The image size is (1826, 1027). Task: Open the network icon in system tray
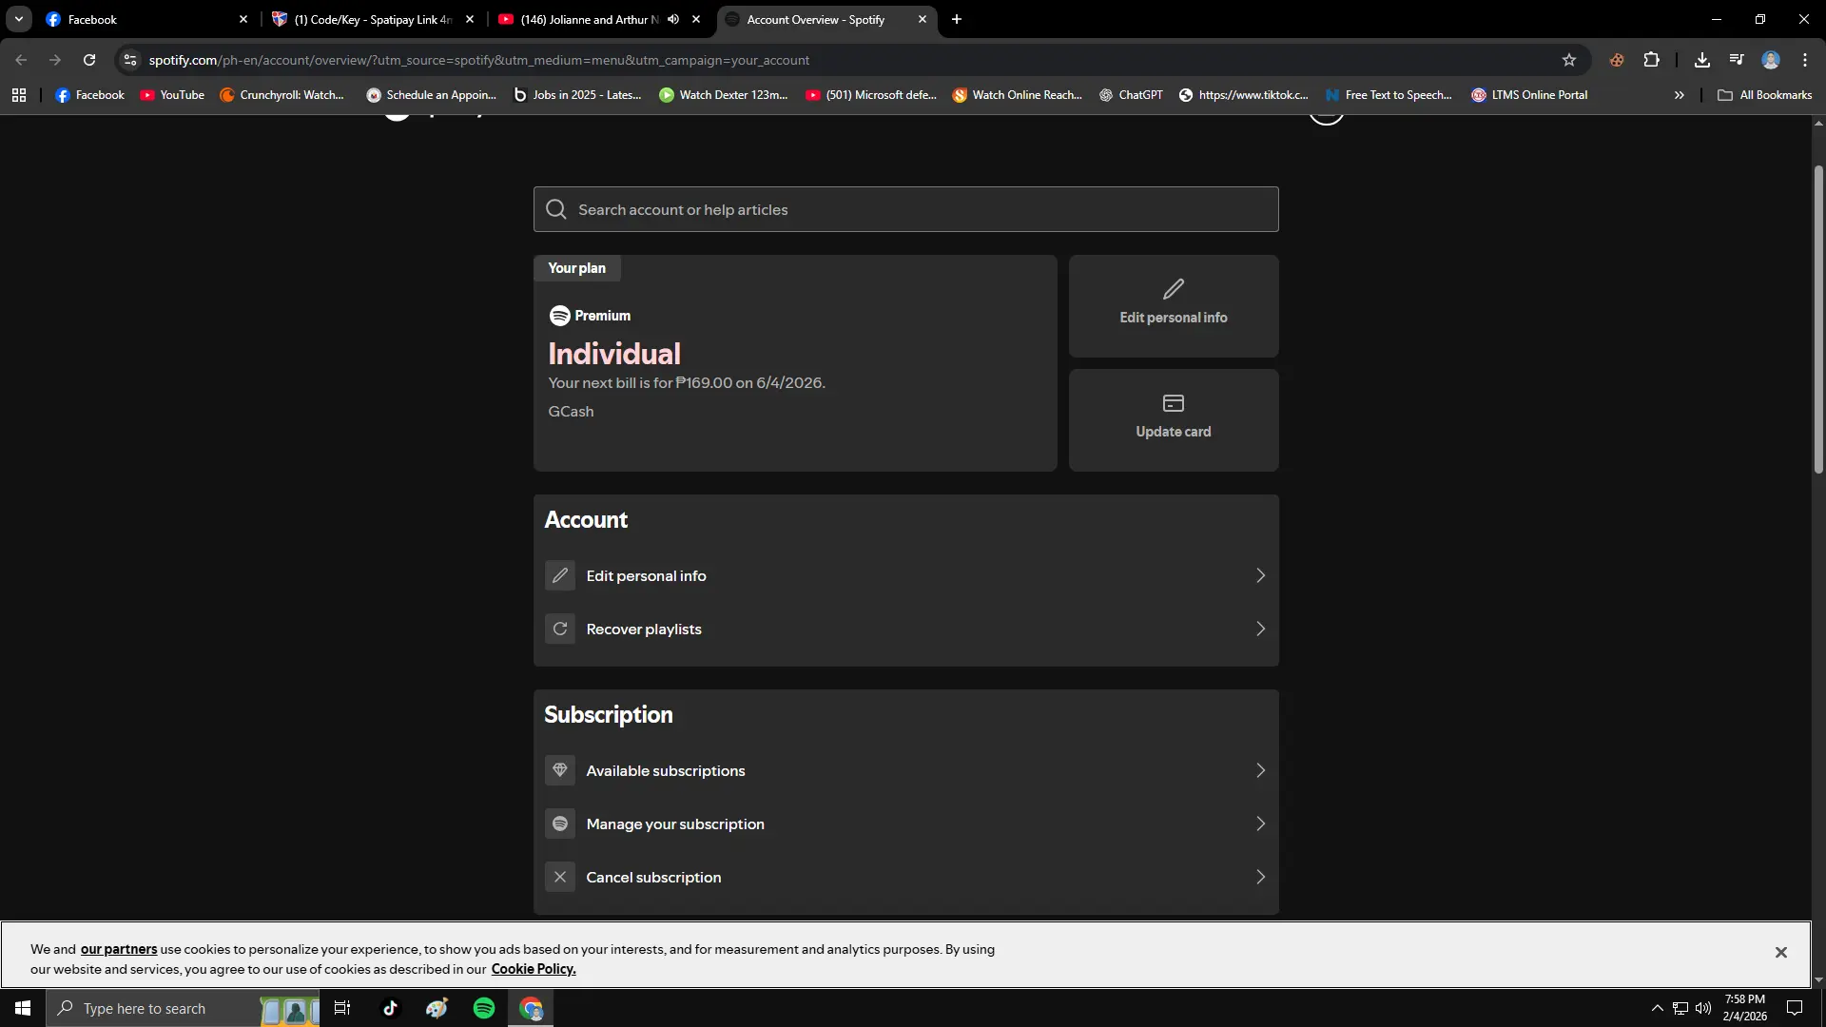point(1680,1008)
